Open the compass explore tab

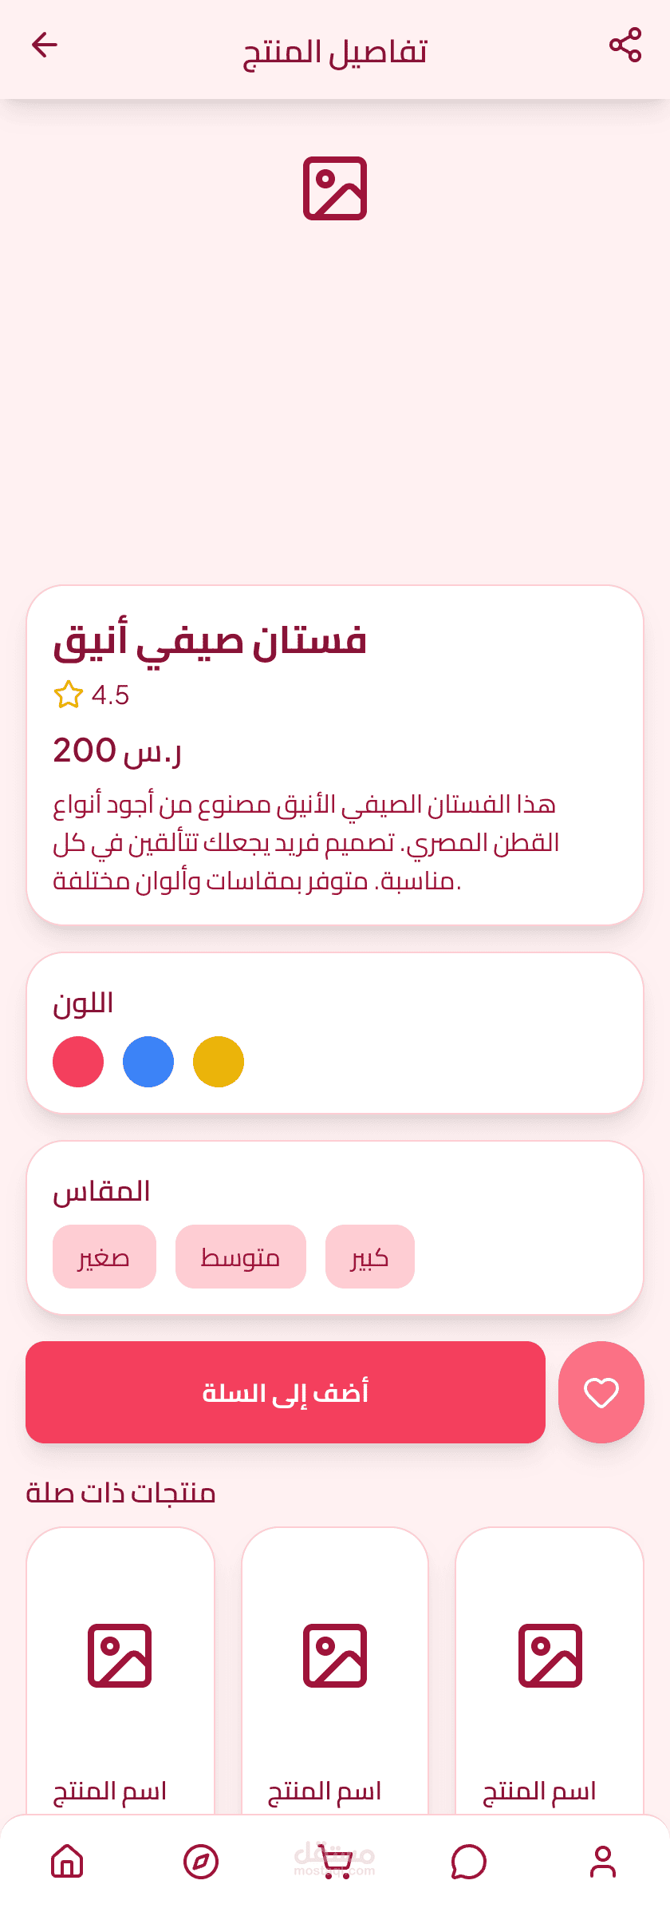201,1862
